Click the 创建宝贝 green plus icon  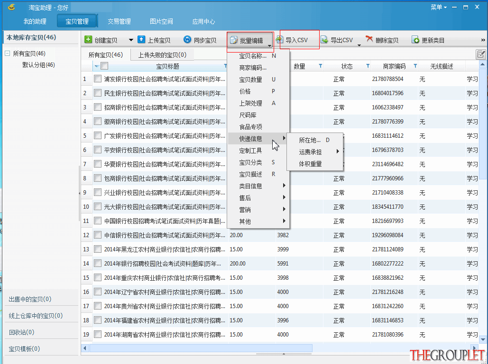(88, 39)
